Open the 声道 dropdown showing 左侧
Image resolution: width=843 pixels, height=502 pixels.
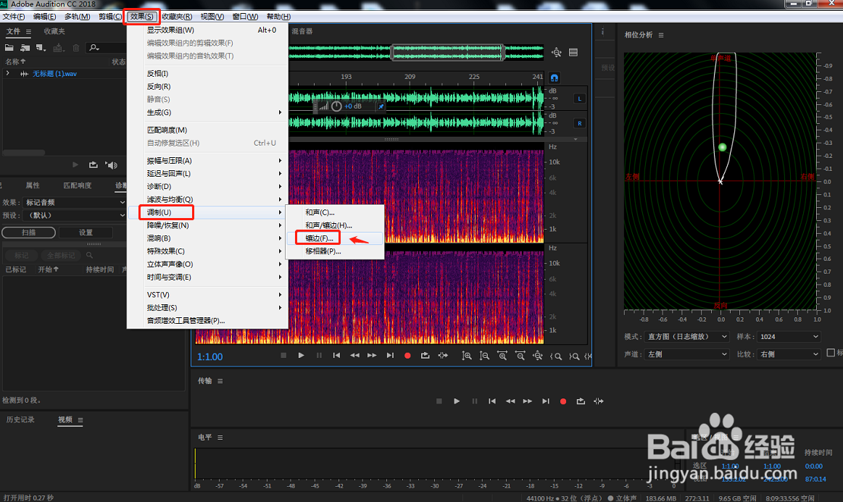(x=686, y=354)
